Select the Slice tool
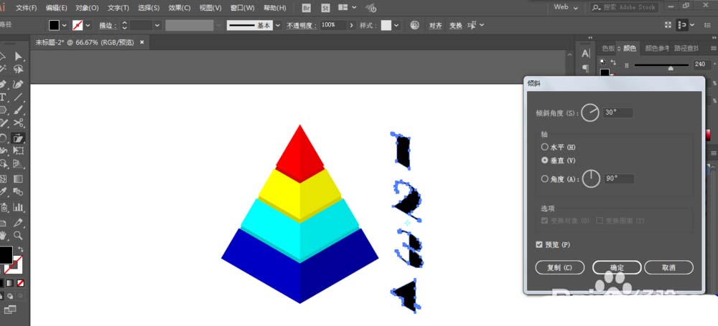718x326 pixels. [x=19, y=222]
